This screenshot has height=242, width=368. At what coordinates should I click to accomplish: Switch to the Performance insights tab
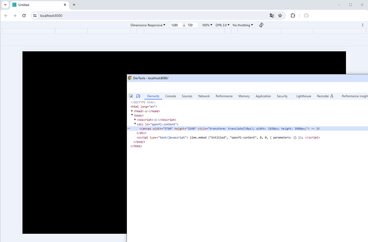pos(354,96)
